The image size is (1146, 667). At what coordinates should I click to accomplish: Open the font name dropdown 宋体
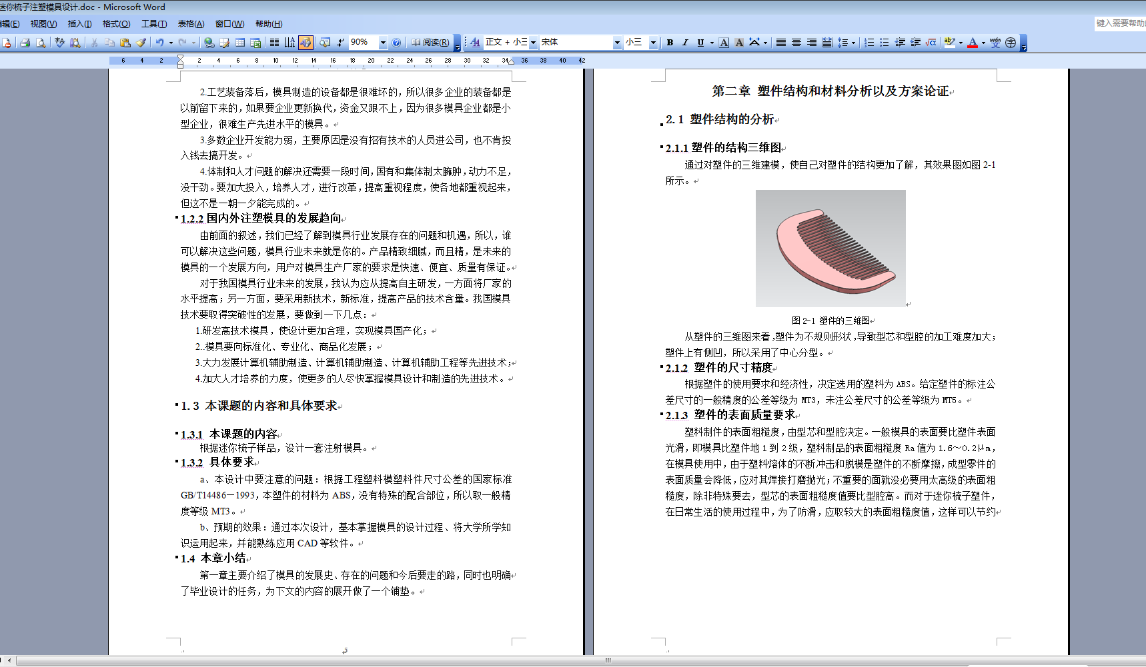point(617,43)
